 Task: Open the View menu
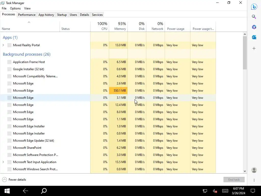point(27,8)
